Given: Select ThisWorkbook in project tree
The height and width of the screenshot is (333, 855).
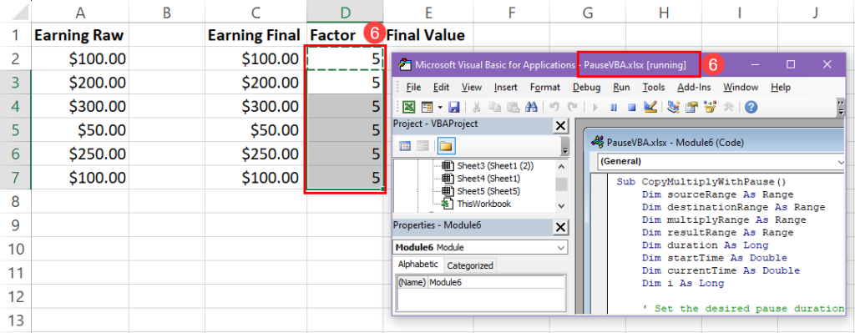Looking at the screenshot, I should coord(483,204).
